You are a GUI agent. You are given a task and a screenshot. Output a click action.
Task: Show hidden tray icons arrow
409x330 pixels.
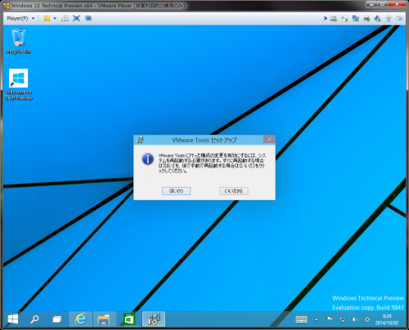click(x=317, y=319)
